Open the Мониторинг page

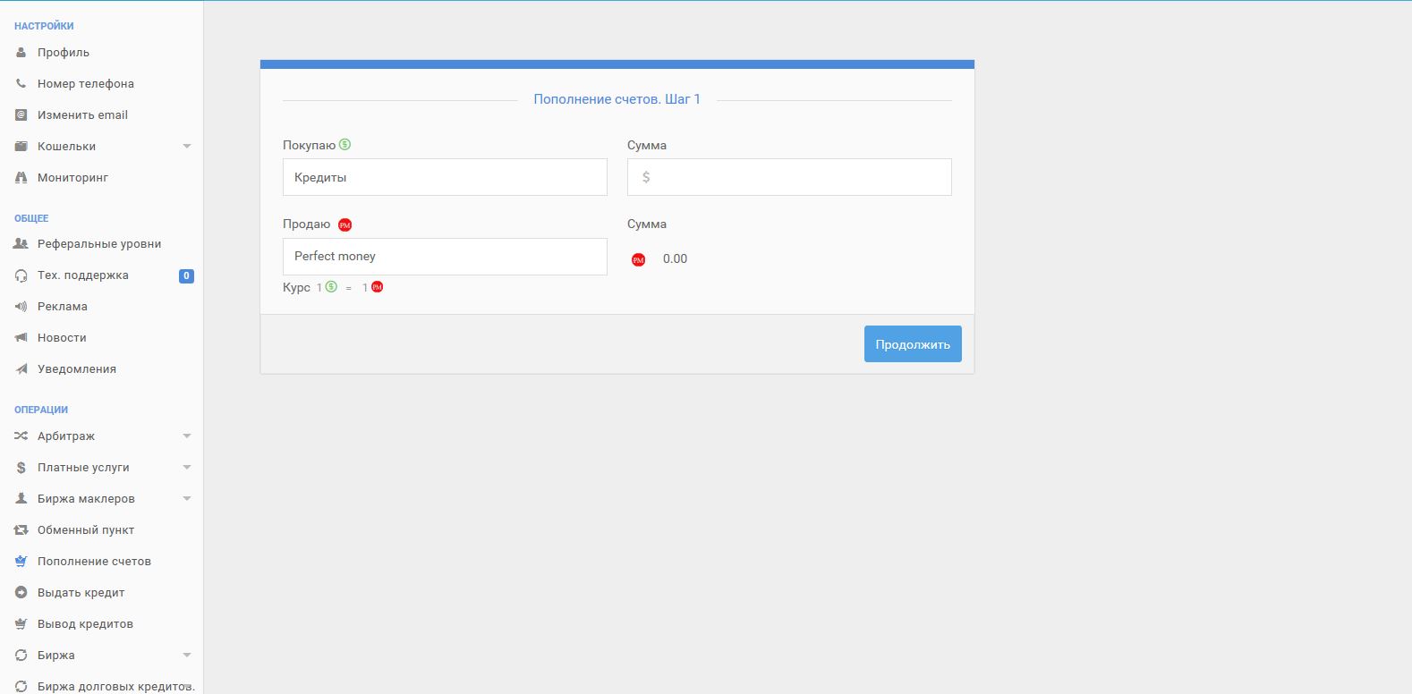[72, 178]
